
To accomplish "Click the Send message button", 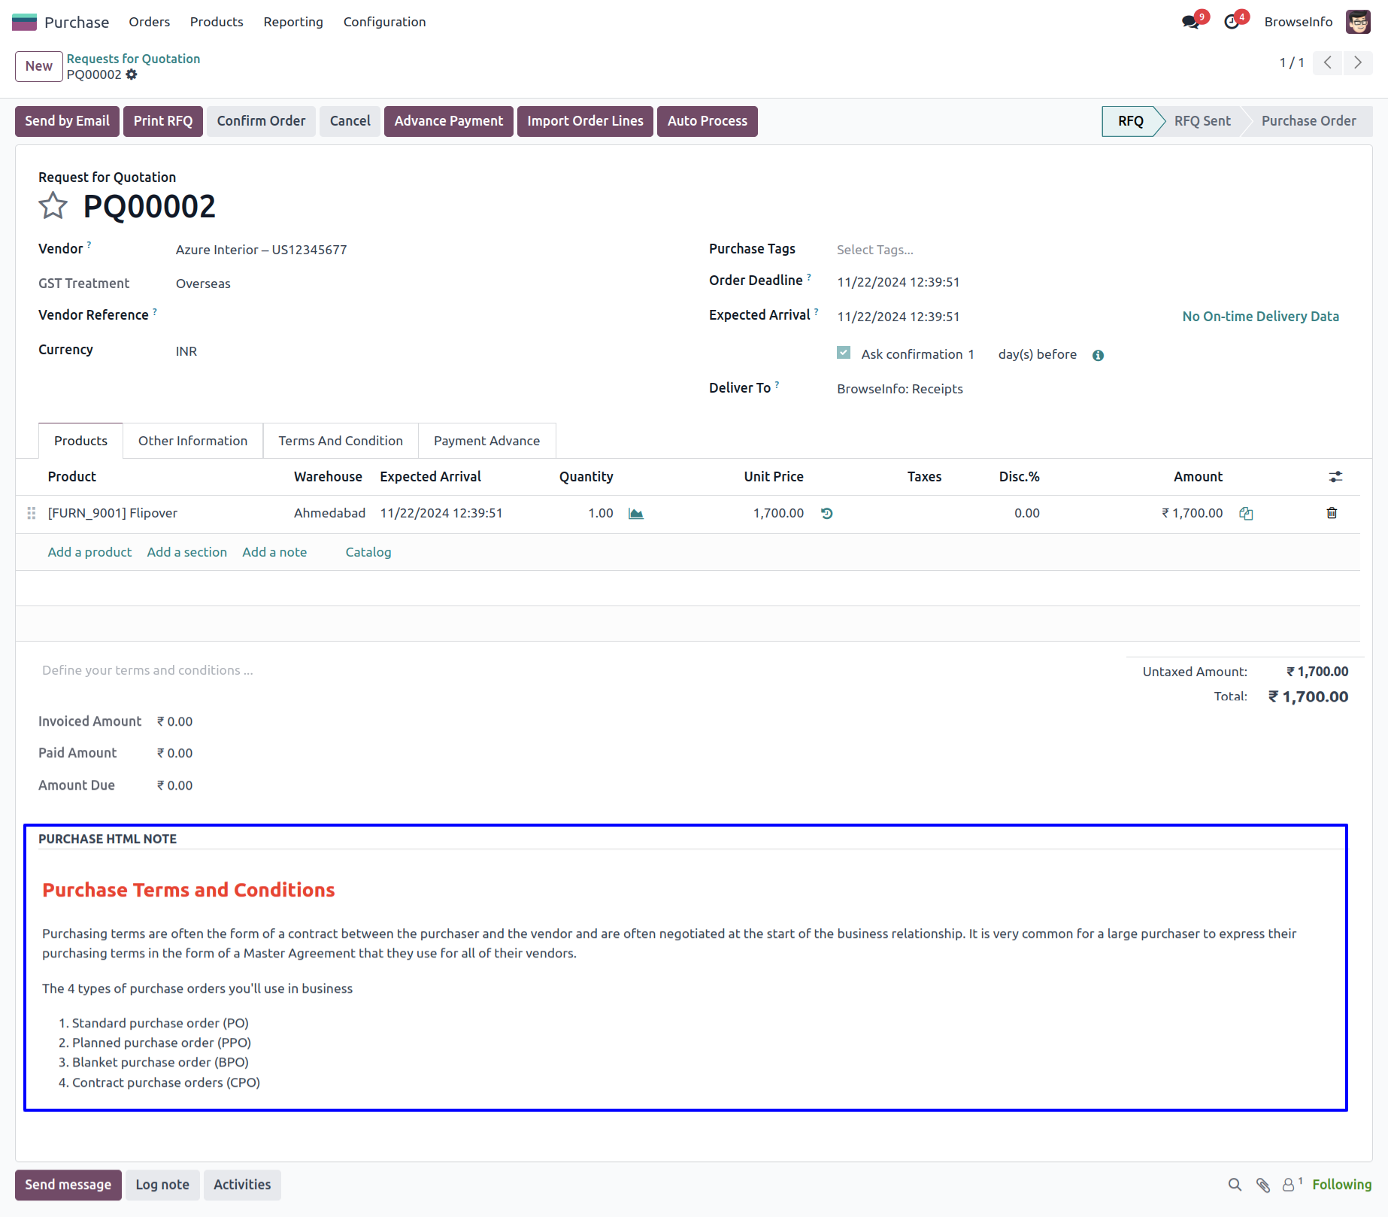I will coord(68,1185).
